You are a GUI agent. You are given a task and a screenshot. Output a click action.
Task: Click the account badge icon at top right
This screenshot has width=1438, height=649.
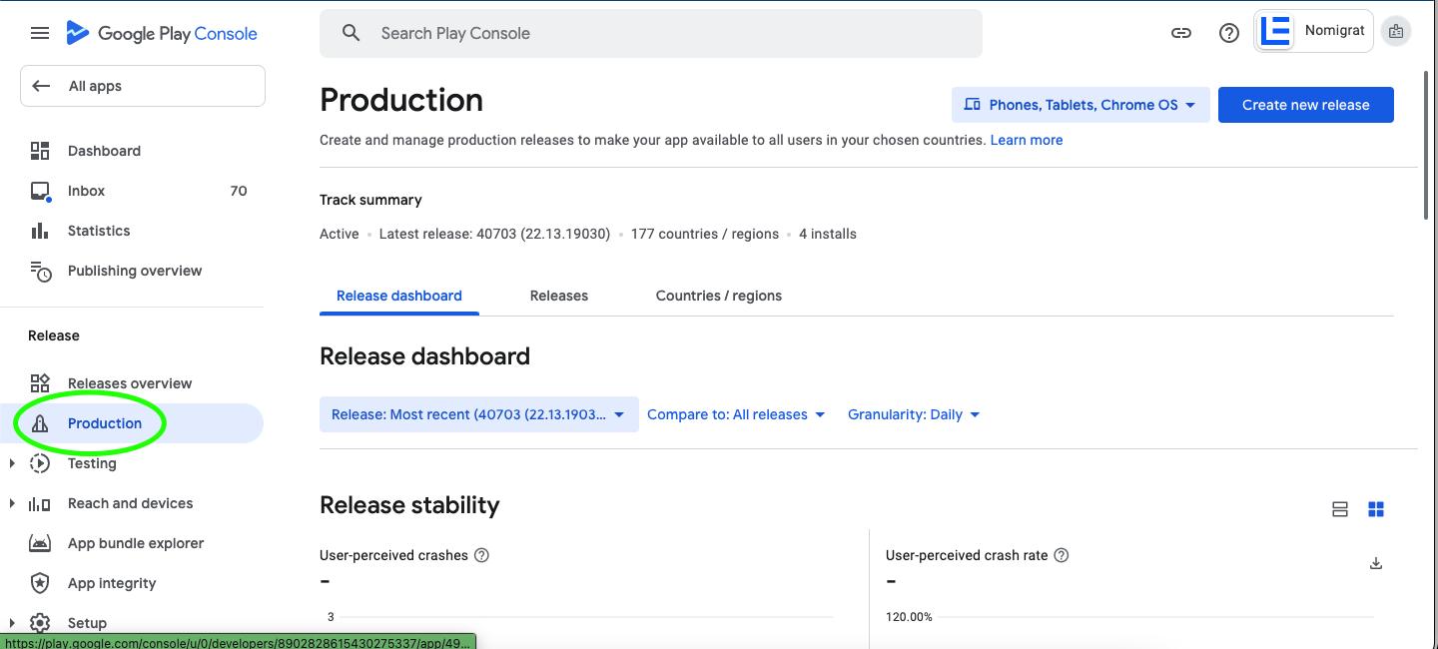coord(1395,32)
